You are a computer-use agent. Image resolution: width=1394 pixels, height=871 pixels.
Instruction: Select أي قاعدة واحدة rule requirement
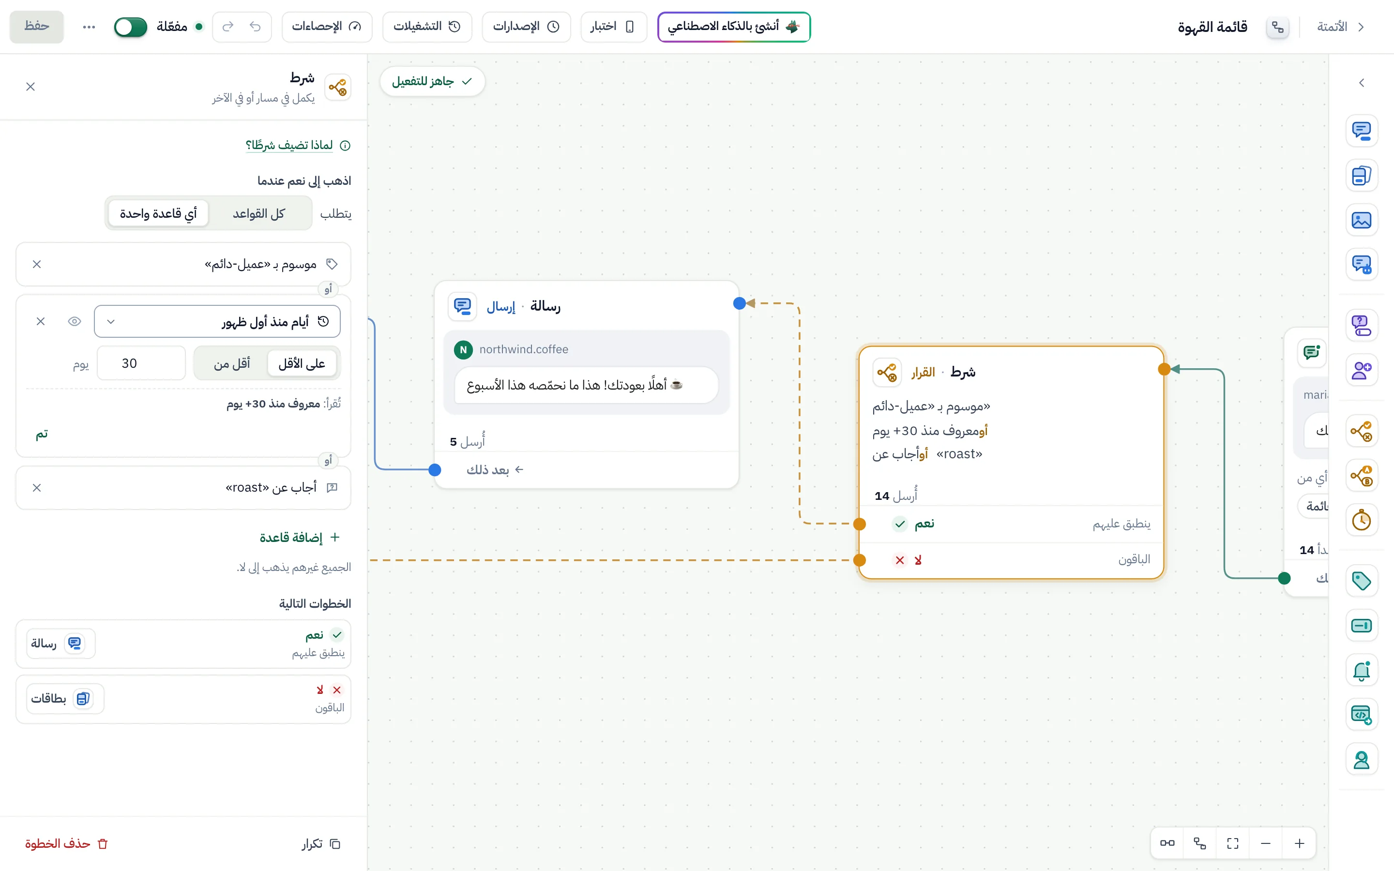tap(158, 214)
